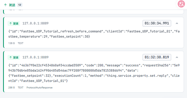Click the 136 B size label
The height and width of the screenshot is (98, 187).
pyautogui.click(x=11, y=43)
